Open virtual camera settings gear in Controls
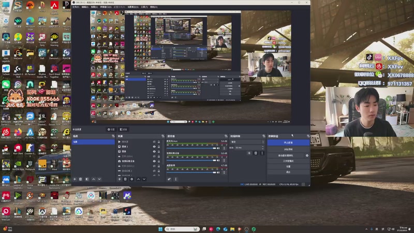Screen dimensions: 414x233 [307, 156]
